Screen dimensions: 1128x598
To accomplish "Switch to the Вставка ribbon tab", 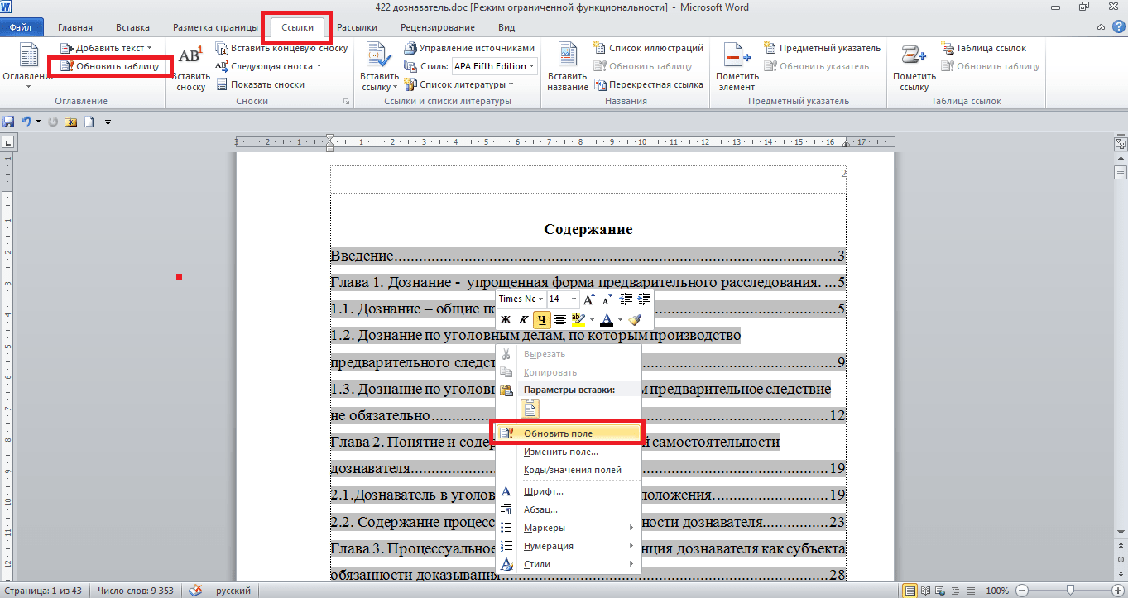I will point(132,27).
